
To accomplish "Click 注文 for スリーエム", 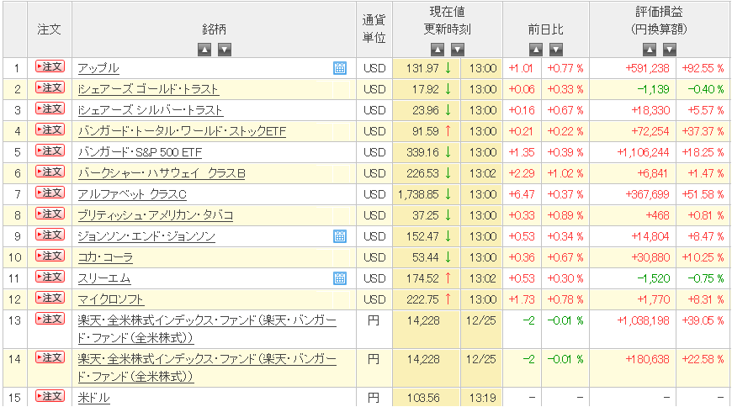I will [50, 277].
